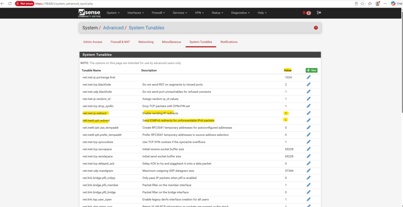Edit the net.inet.tcp.blackhole tunable
Image resolution: width=403 pixels, height=207 pixels.
(309, 84)
